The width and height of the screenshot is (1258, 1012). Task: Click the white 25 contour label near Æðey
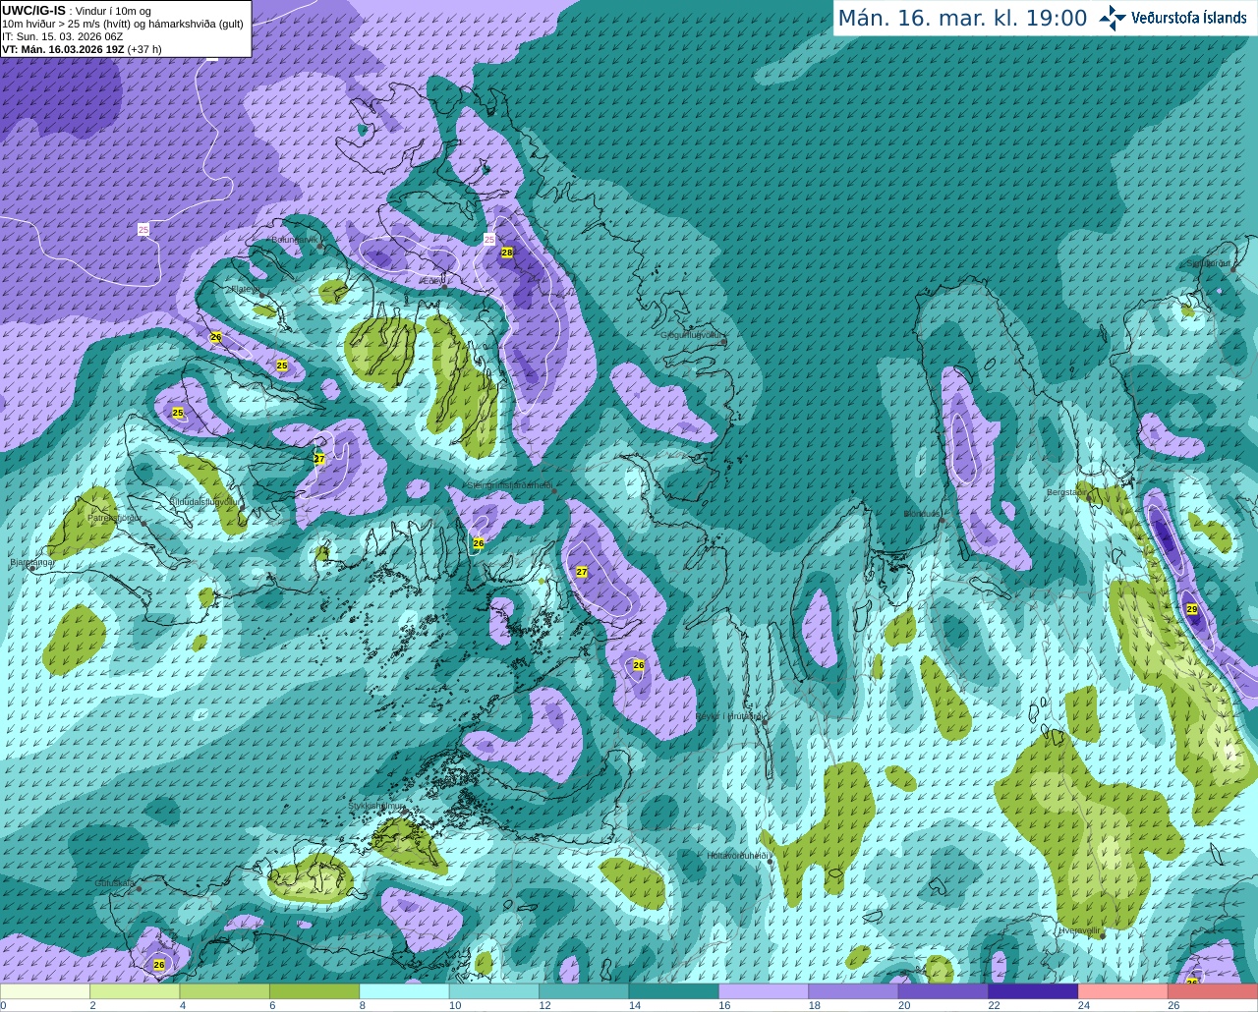tap(489, 239)
